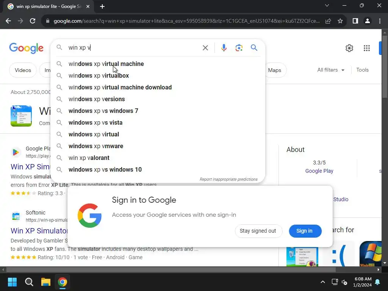Reload the page with refresh icon
The width and height of the screenshot is (388, 291).
(x=33, y=21)
